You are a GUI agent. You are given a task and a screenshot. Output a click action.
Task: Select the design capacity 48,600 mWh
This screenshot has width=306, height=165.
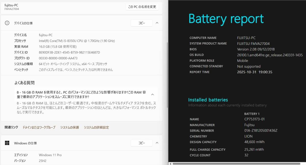point(254,142)
